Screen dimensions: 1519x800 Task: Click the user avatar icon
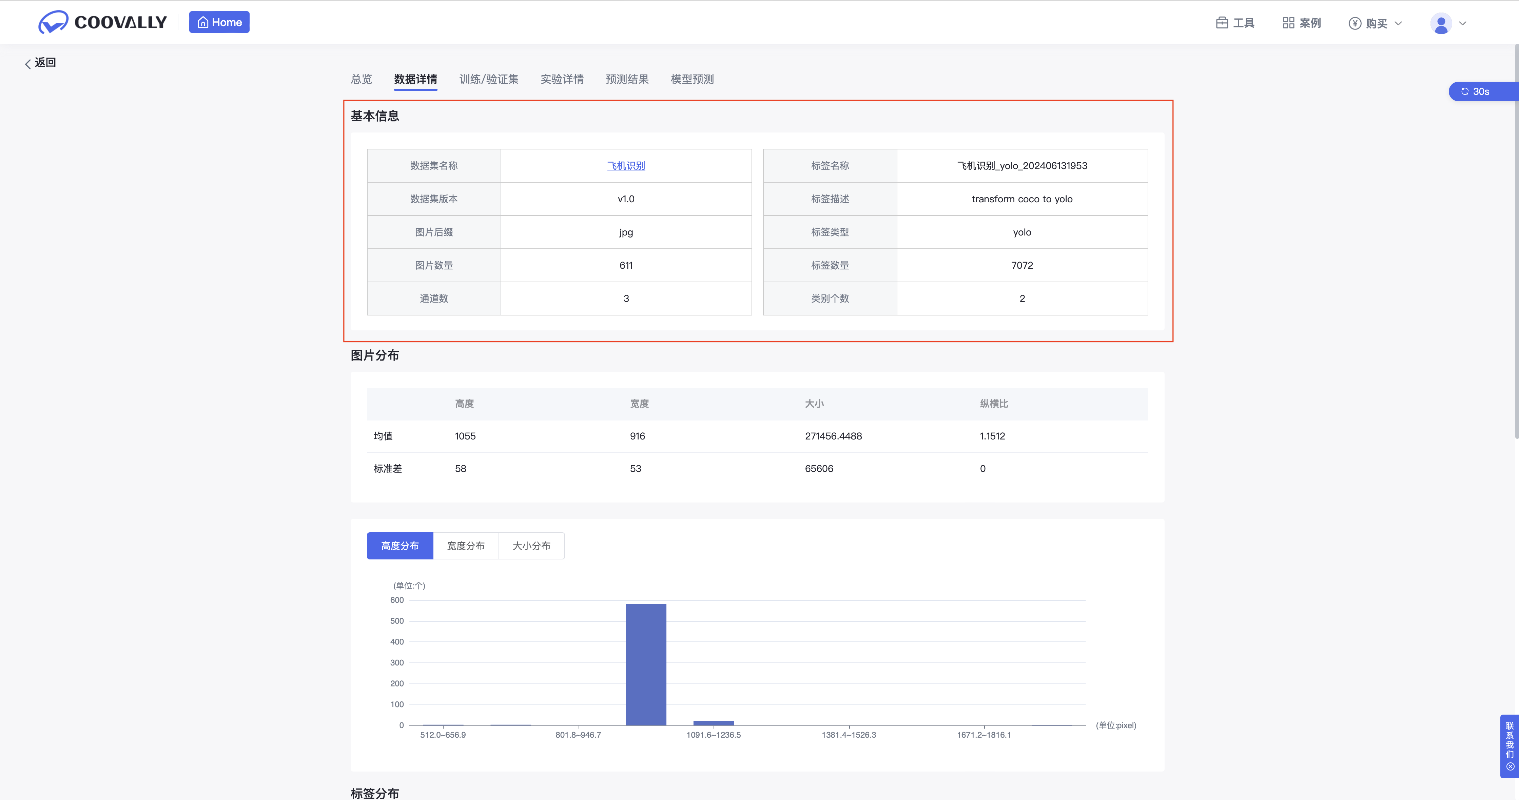(1441, 24)
